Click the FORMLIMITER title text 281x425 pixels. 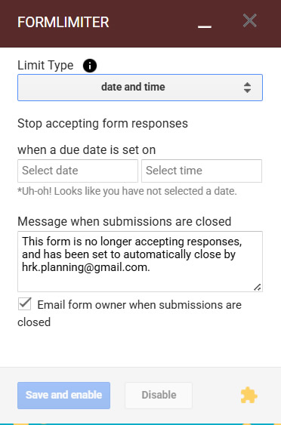coord(63,22)
